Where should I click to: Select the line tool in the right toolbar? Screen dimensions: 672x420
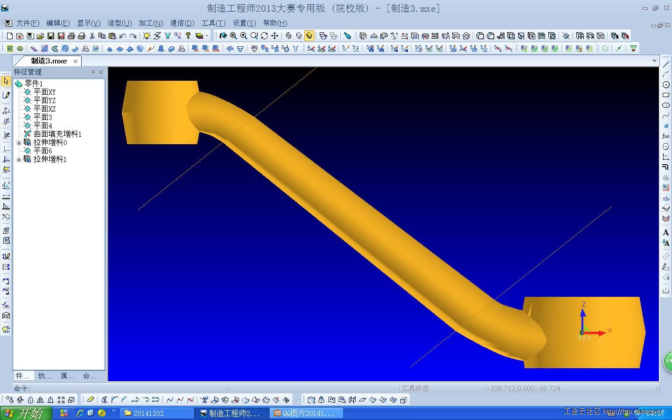[x=666, y=64]
